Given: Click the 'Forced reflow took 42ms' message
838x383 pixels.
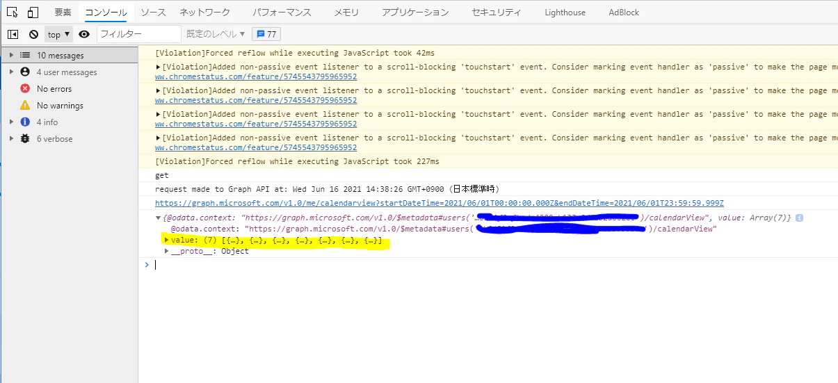Looking at the screenshot, I should [x=295, y=53].
